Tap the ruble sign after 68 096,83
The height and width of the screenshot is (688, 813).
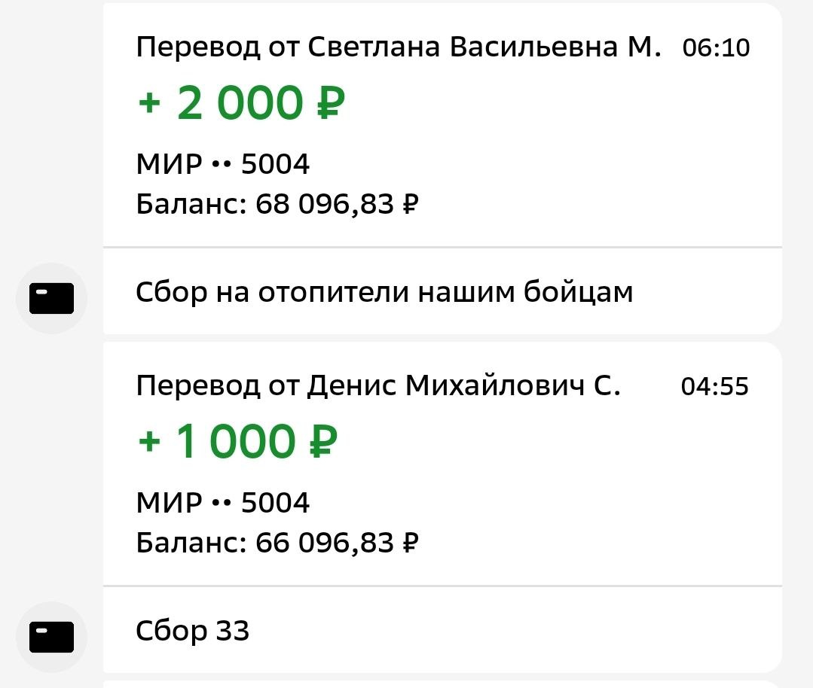[411, 205]
